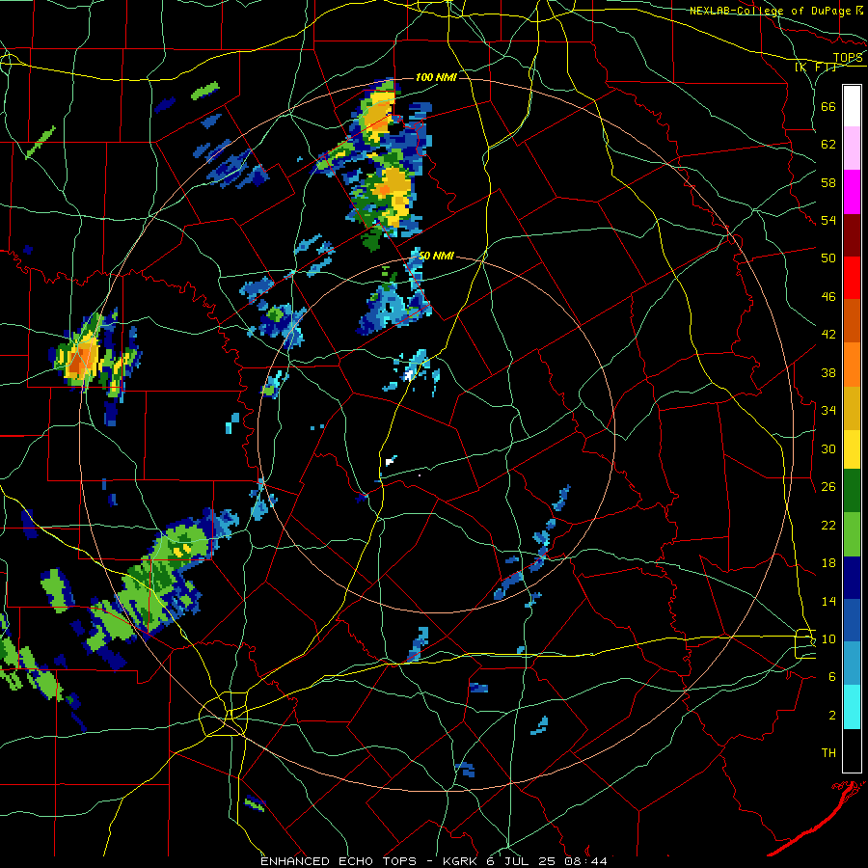
Task: Click the legend value '54'
Action: pyautogui.click(x=828, y=220)
